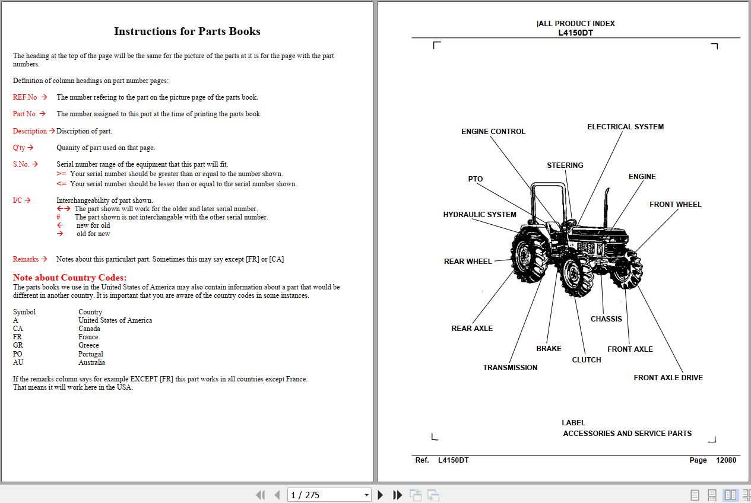Image resolution: width=751 pixels, height=503 pixels.
Task: Click the previous view navigation icon
Action: (x=416, y=495)
